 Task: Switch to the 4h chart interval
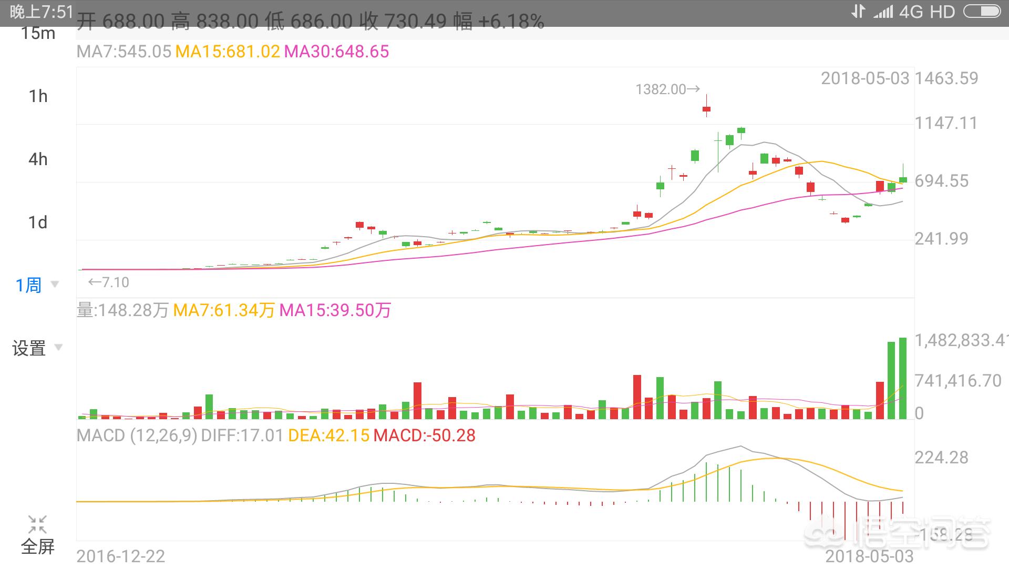(x=38, y=159)
